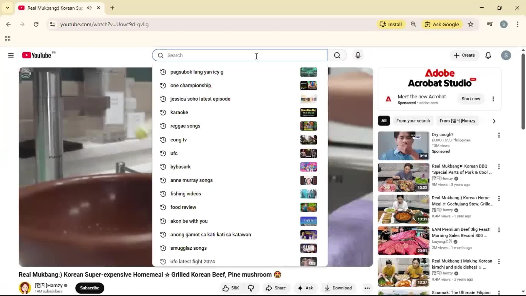The image size is (526, 296).
Task: Open the three-dot menu on the Adobe ad
Action: pyautogui.click(x=493, y=99)
